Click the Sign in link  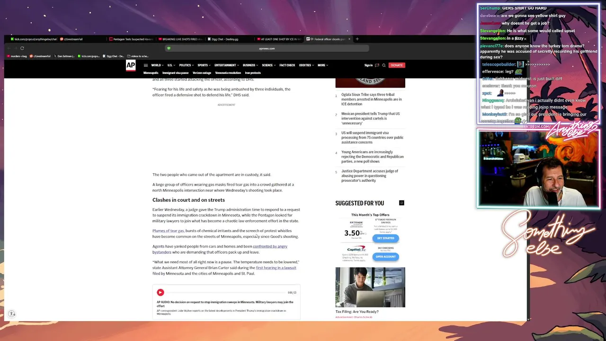(368, 65)
